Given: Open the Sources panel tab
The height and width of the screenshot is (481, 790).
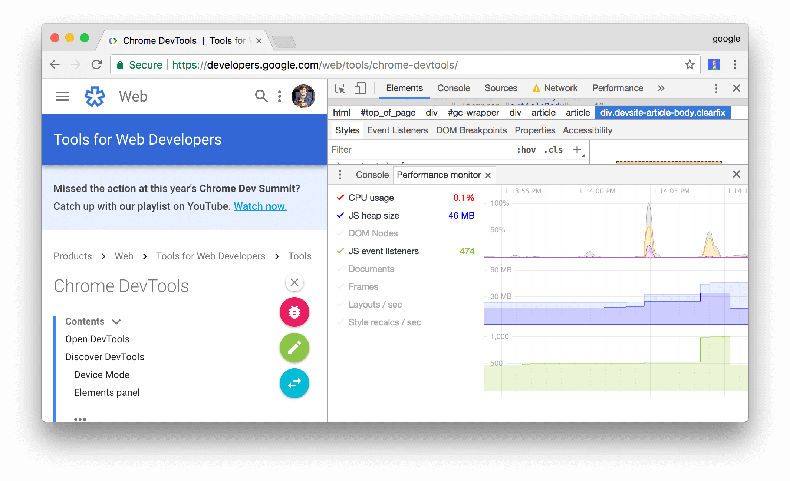Looking at the screenshot, I should click(499, 89).
